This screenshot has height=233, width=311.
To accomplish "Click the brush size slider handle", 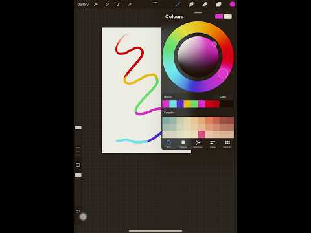I will point(78,128).
